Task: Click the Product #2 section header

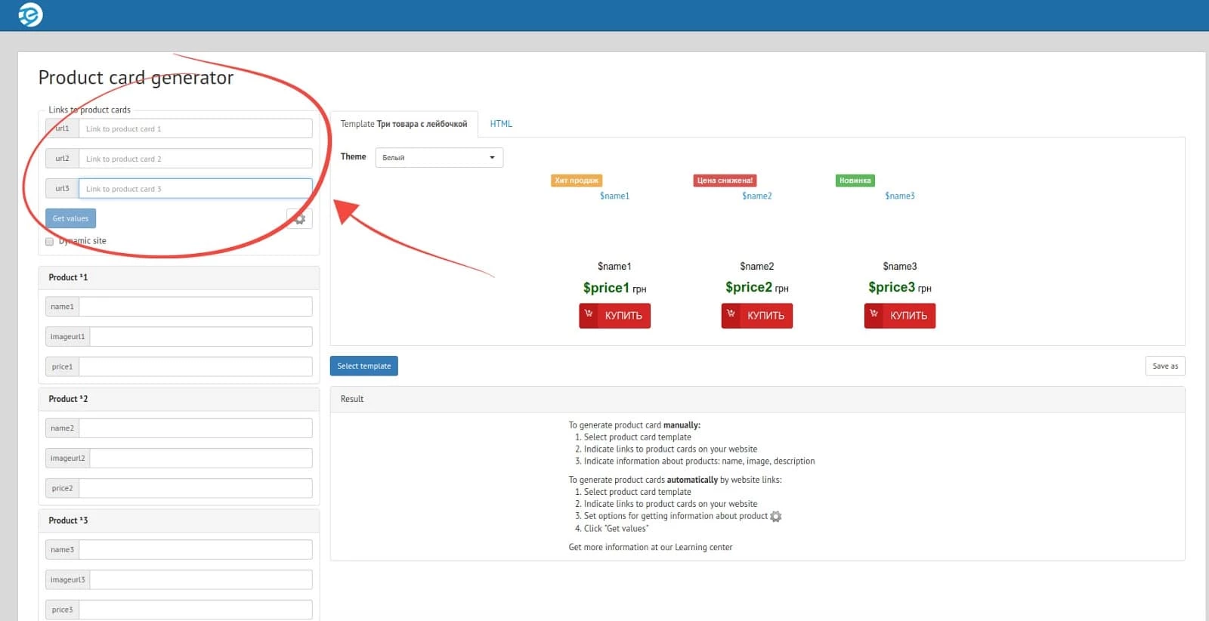Action: click(179, 399)
